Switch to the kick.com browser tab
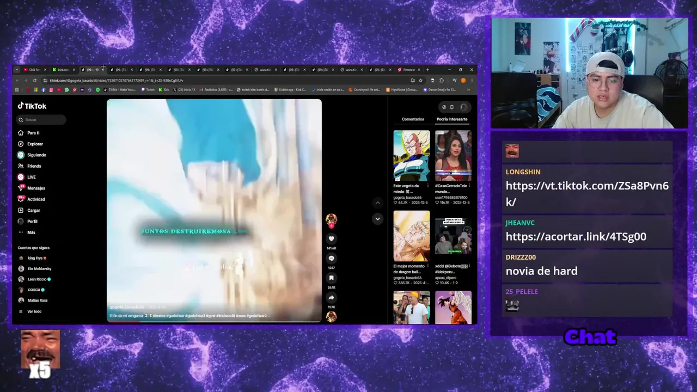 click(63, 70)
